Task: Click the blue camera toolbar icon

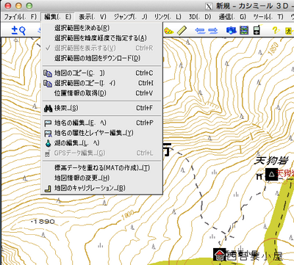Action: (232, 31)
